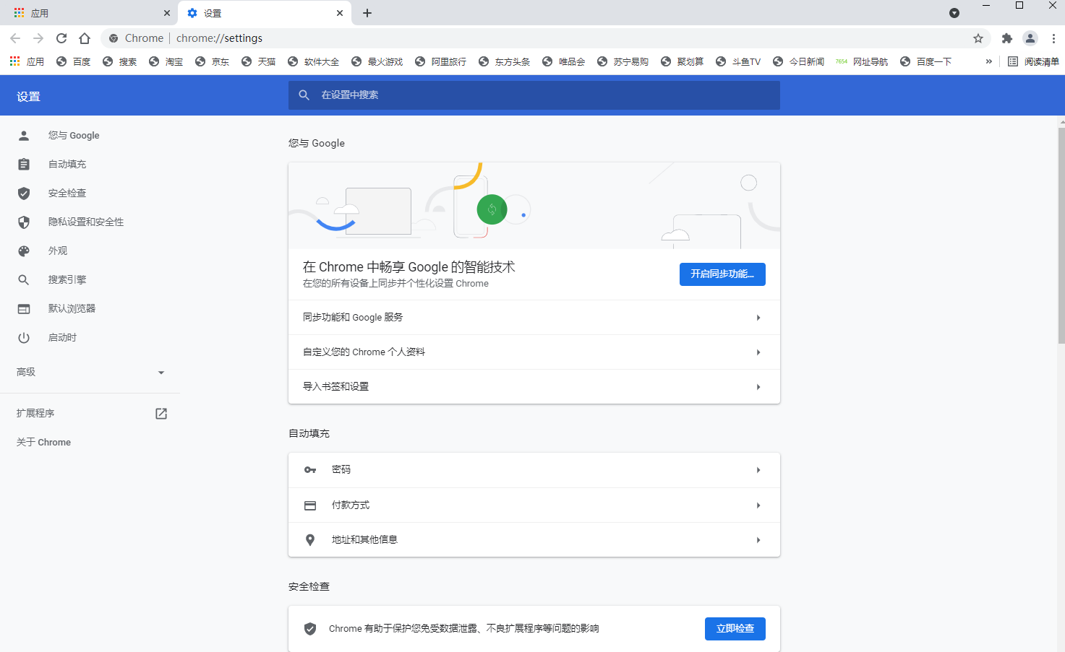1065x652 pixels.
Task: Open 同步功能和 Google 服务 via its chevron
Action: coord(758,317)
